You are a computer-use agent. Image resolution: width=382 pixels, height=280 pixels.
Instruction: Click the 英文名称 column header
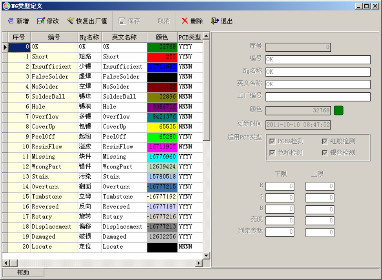[x=124, y=37]
